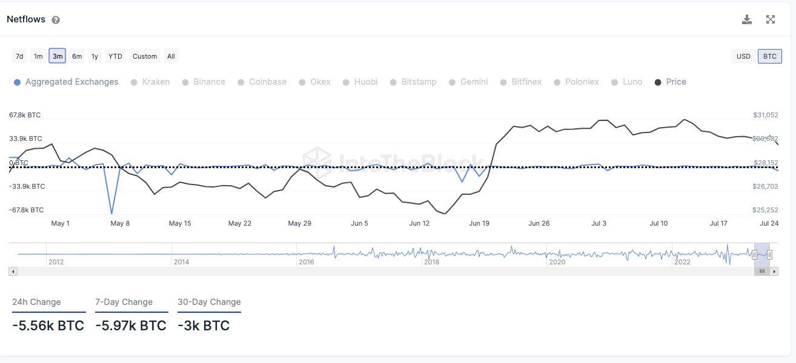
Task: Click the scrollbar right arrow
Action: [x=775, y=272]
